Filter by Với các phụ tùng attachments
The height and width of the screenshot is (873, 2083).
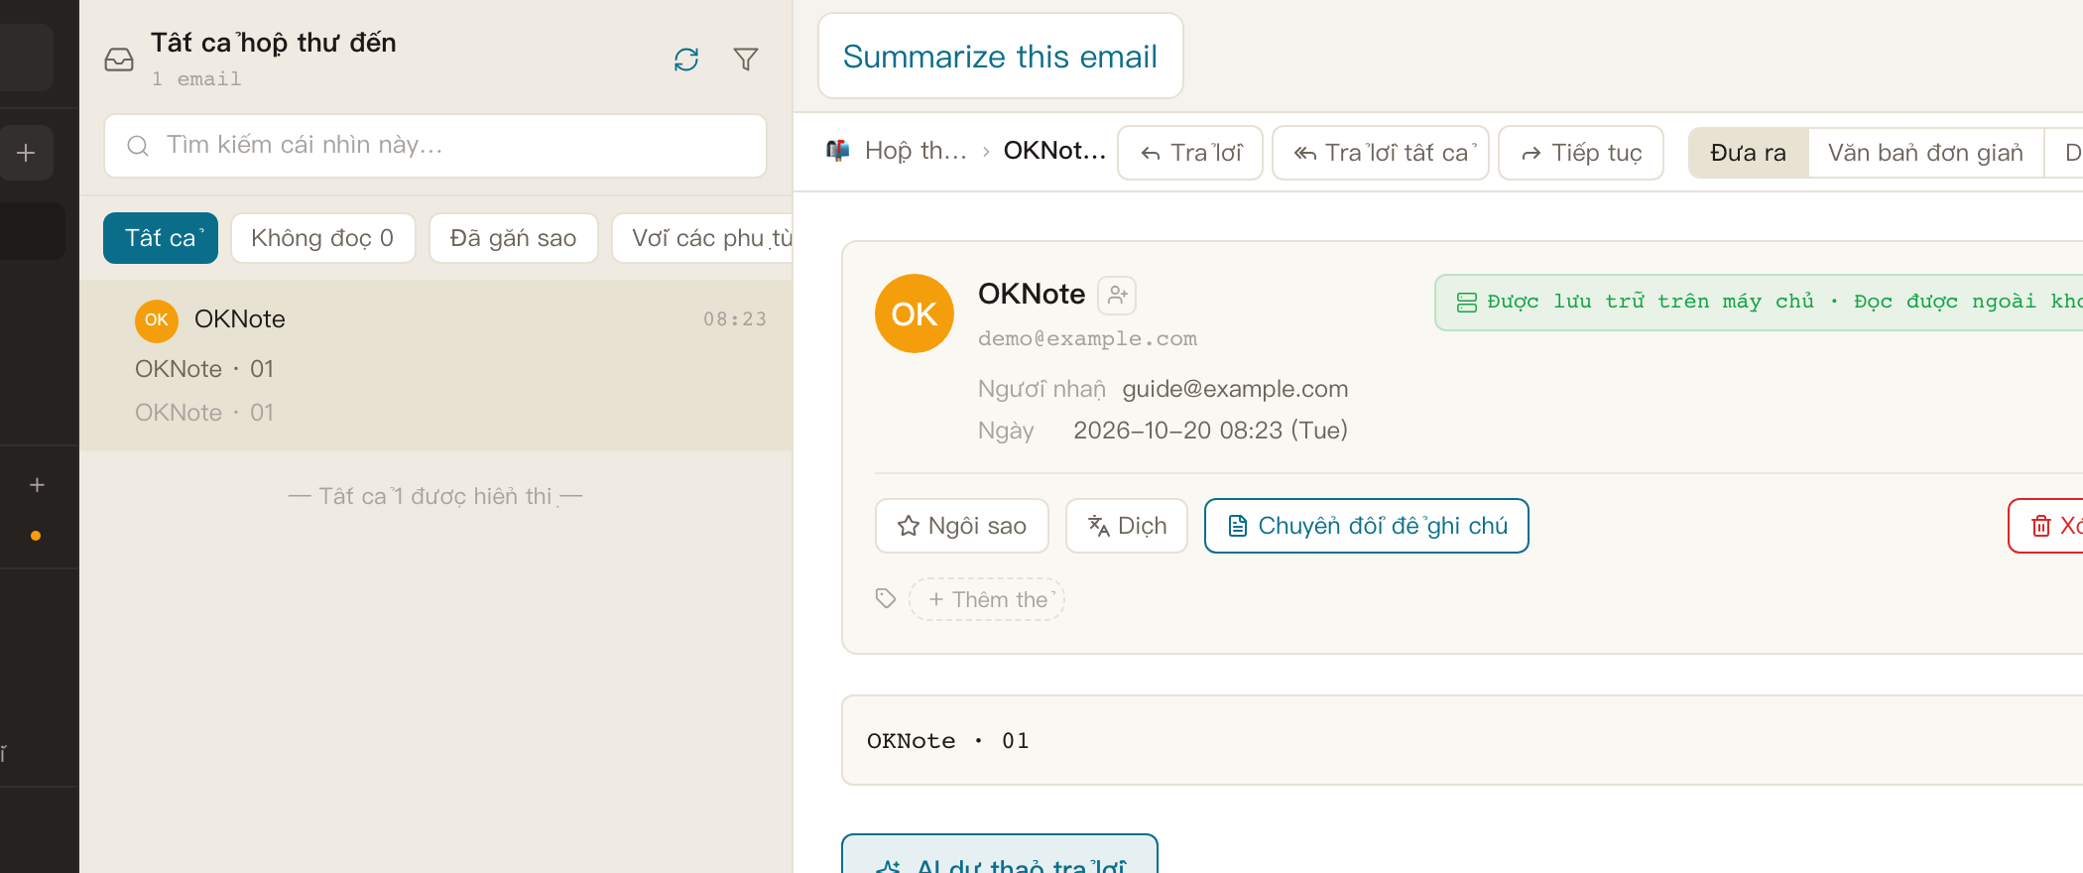click(x=702, y=238)
